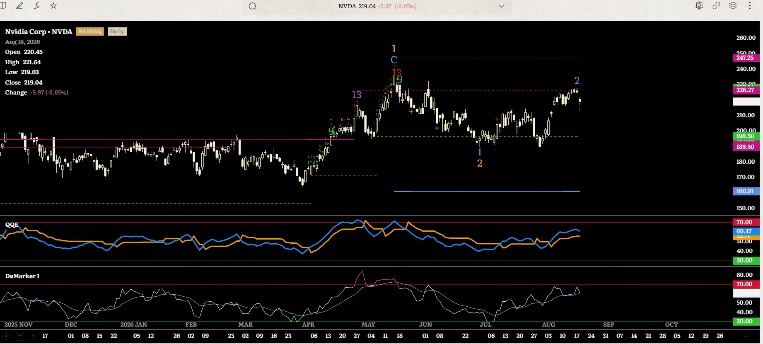
Task: Open the chart snapshot icon
Action: tap(699, 6)
